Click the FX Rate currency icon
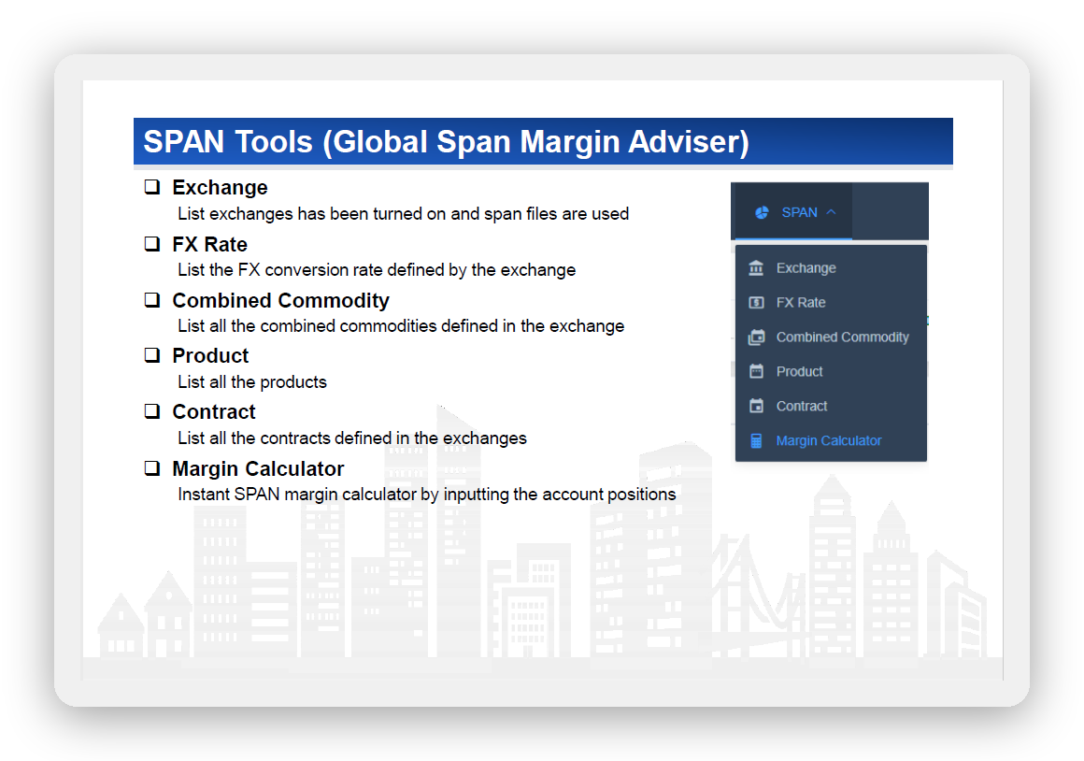Image resolution: width=1084 pixels, height=761 pixels. pyautogui.click(x=756, y=302)
